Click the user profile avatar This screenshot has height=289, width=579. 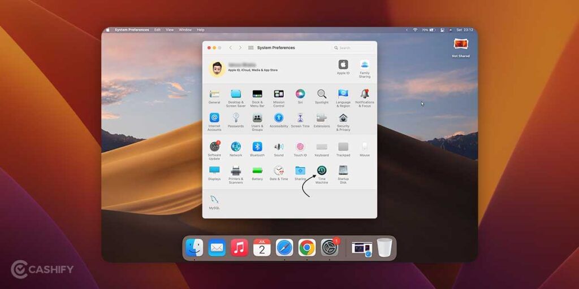pos(217,68)
